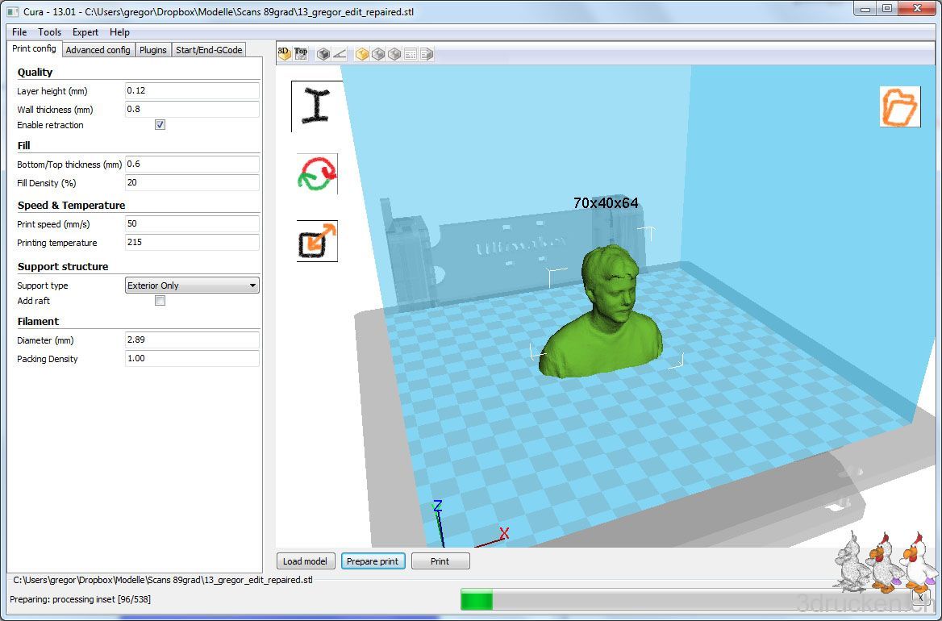This screenshot has height=621, width=942.
Task: Click the Filament section heading
Action: coord(39,321)
